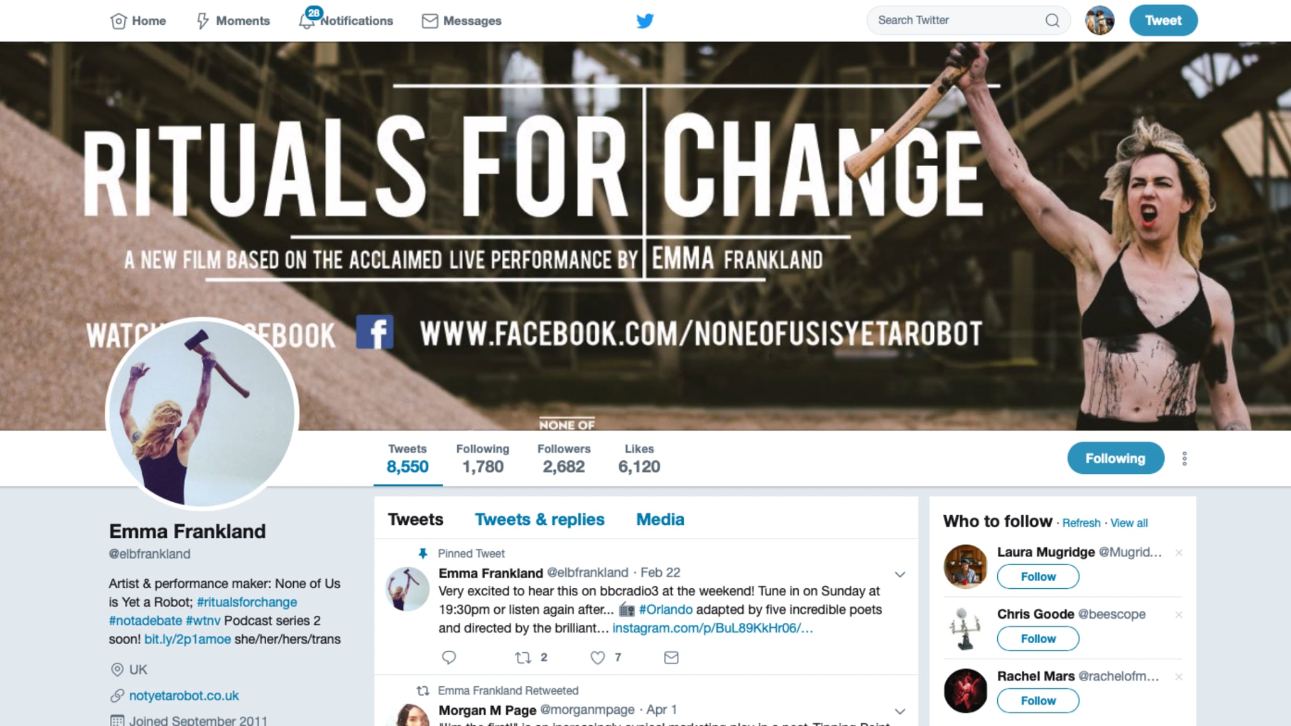Retweet the pinned bbcradio3 tweet
1291x726 pixels.
[x=523, y=657]
